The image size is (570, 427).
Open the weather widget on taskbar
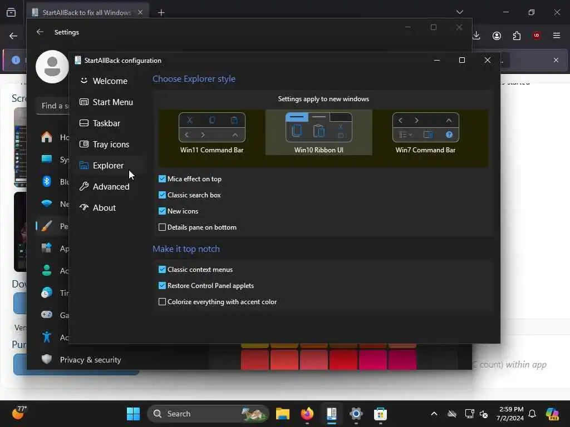coord(19,413)
